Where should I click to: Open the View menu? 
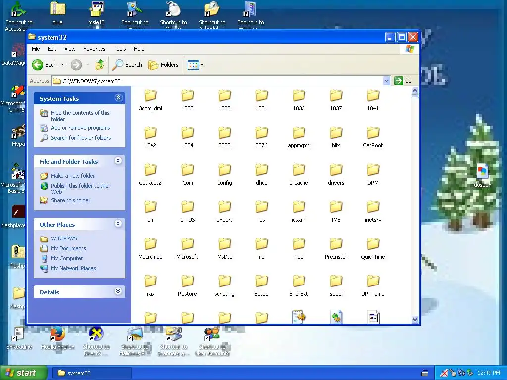[x=70, y=49]
